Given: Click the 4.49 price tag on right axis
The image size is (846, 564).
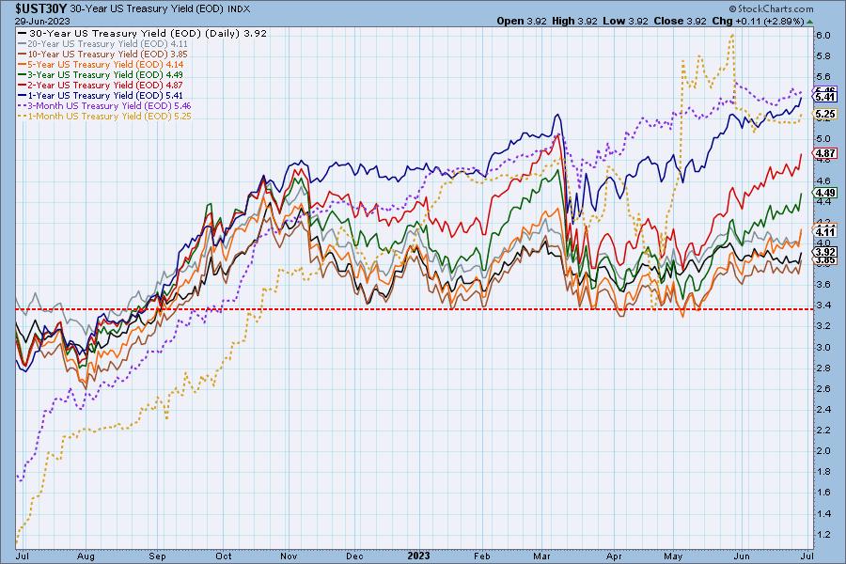Looking at the screenshot, I should (x=825, y=193).
